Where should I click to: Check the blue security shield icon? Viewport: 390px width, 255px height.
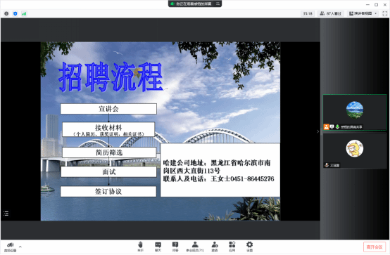[15, 13]
